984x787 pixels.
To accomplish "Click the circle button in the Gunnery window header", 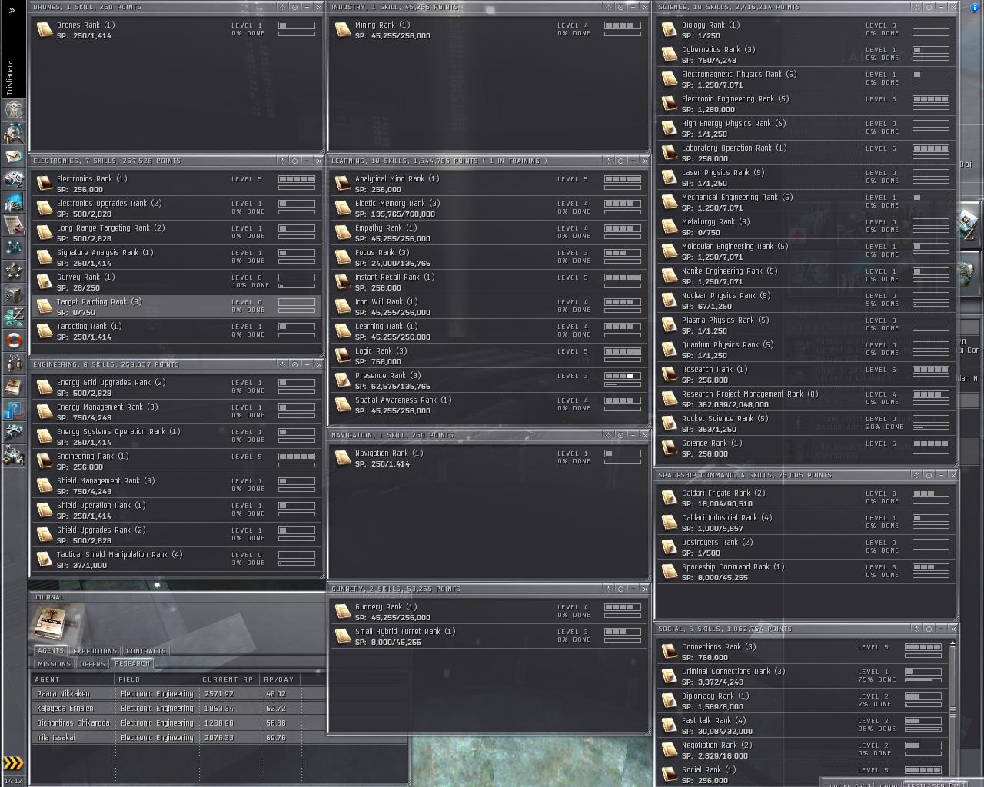I will click(620, 589).
